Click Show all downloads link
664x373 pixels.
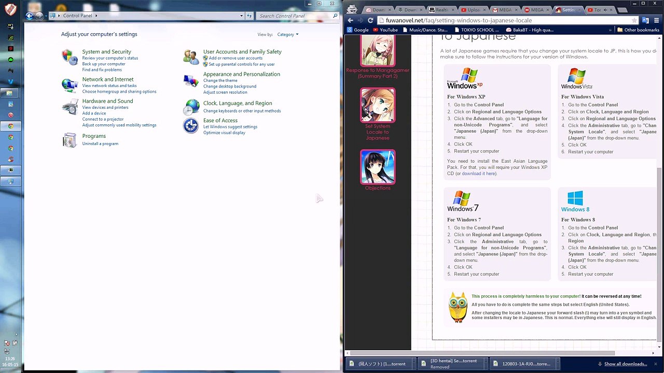click(625, 364)
